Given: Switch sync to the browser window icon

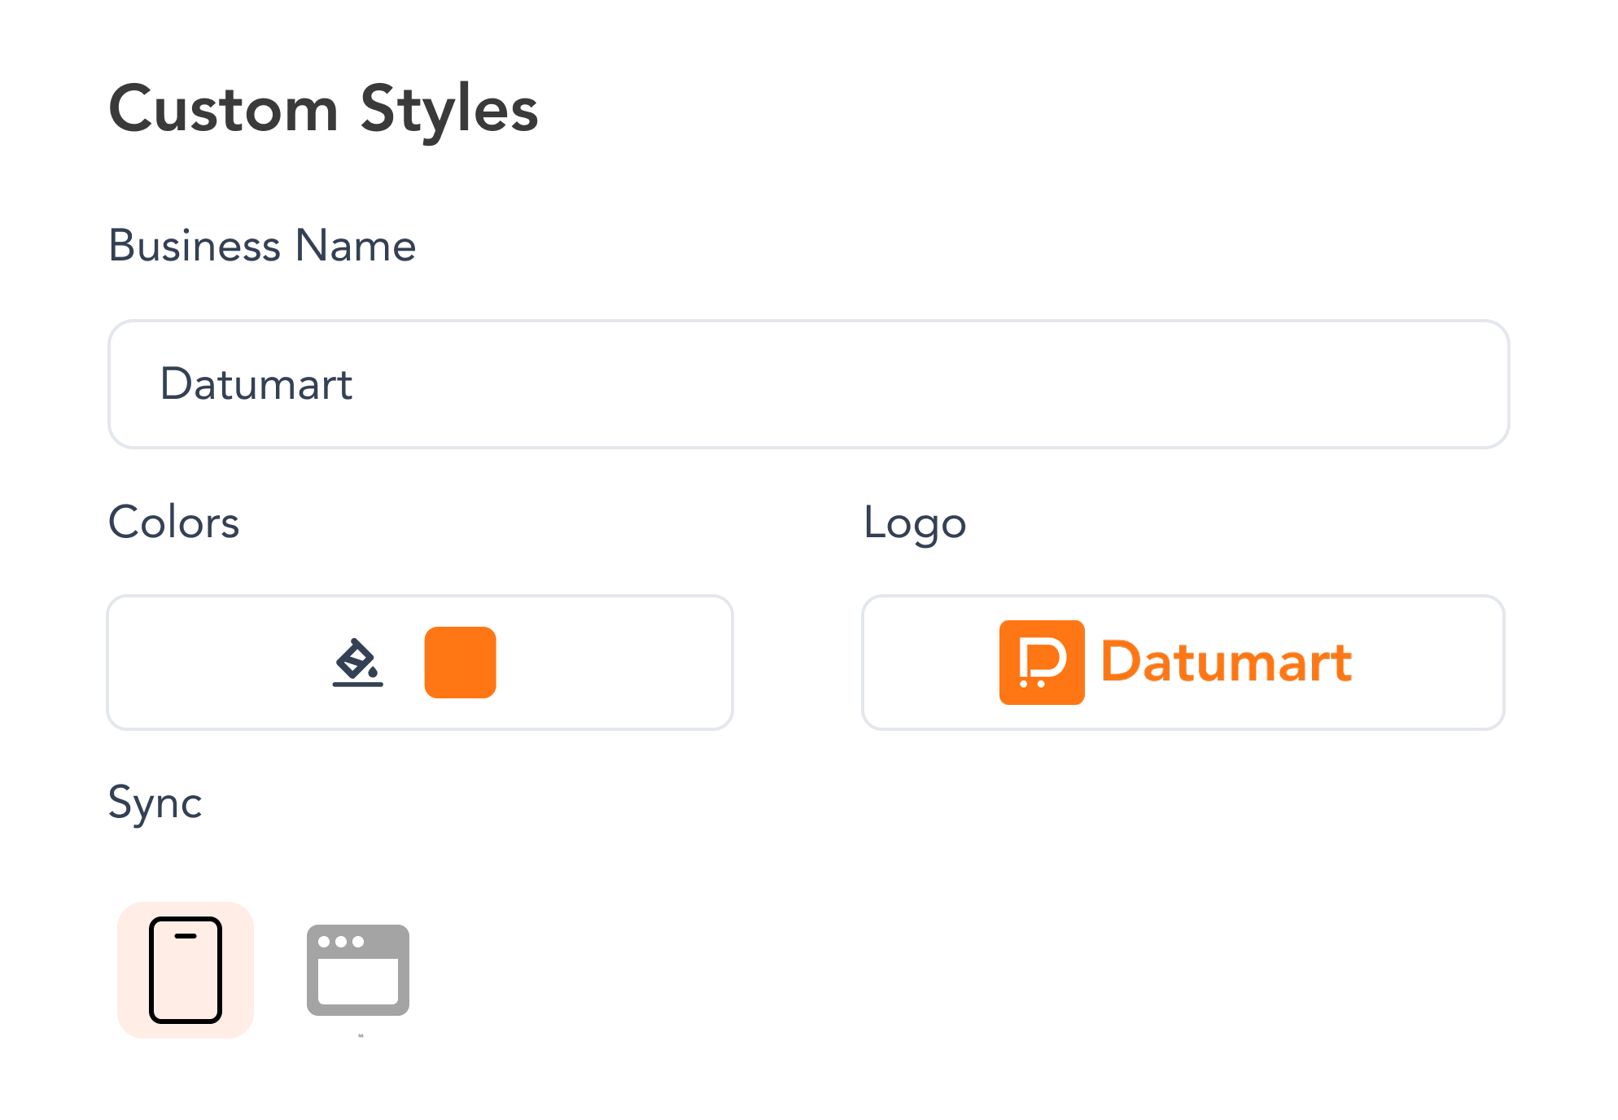Looking at the screenshot, I should [358, 970].
